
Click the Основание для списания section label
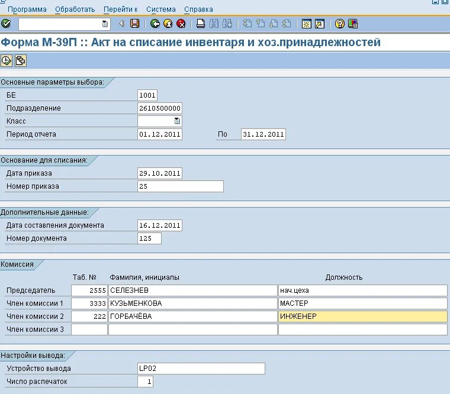[44, 160]
